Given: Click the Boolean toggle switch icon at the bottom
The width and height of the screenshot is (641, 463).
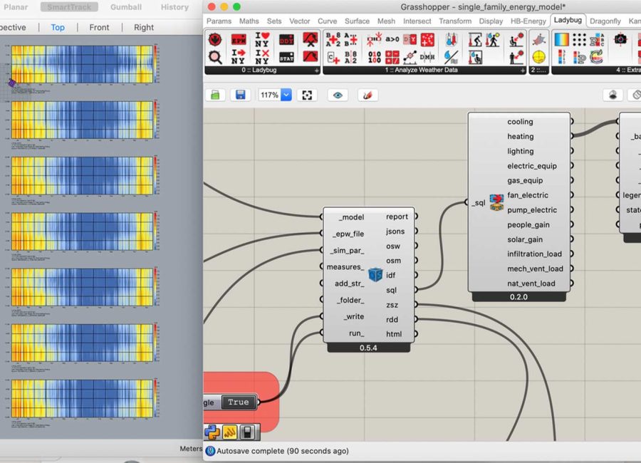Looking at the screenshot, I should [247, 432].
